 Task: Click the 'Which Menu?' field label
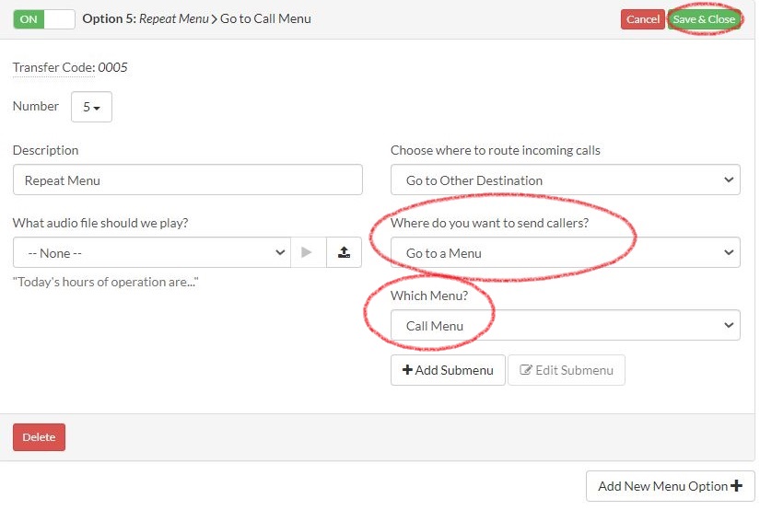[429, 296]
